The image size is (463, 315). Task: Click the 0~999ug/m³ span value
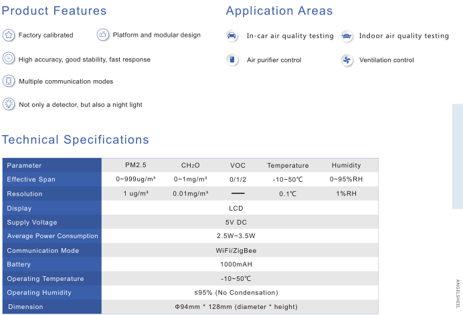tap(136, 179)
